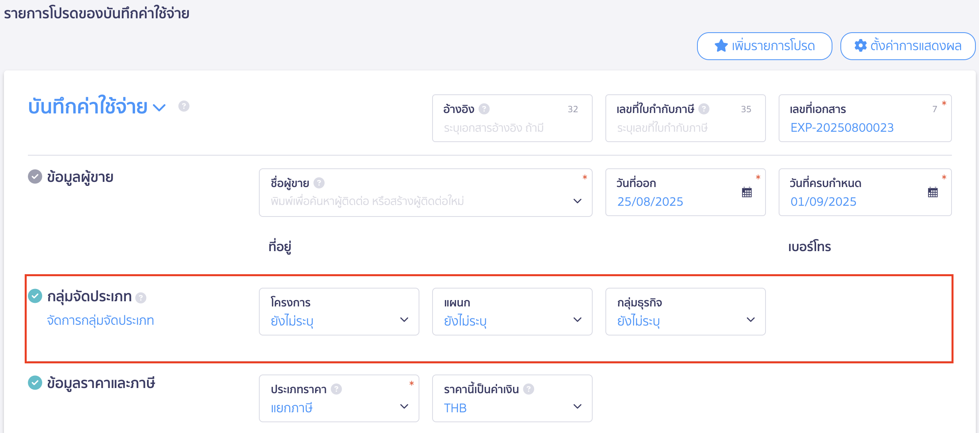The height and width of the screenshot is (433, 979).
Task: Click the document number EXP-20250800023 field
Action: [x=865, y=118]
